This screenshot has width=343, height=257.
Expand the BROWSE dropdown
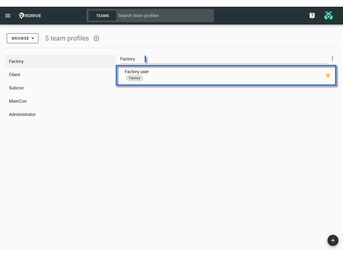22,38
